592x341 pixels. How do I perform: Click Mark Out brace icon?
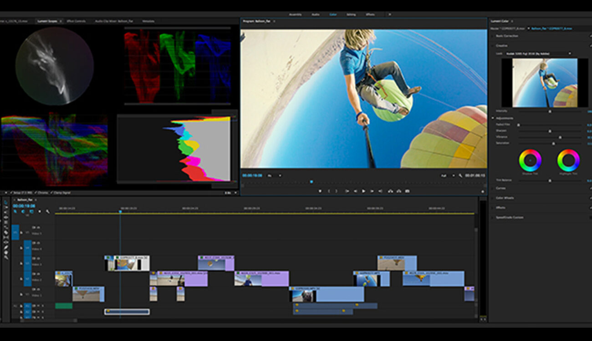pos(336,191)
